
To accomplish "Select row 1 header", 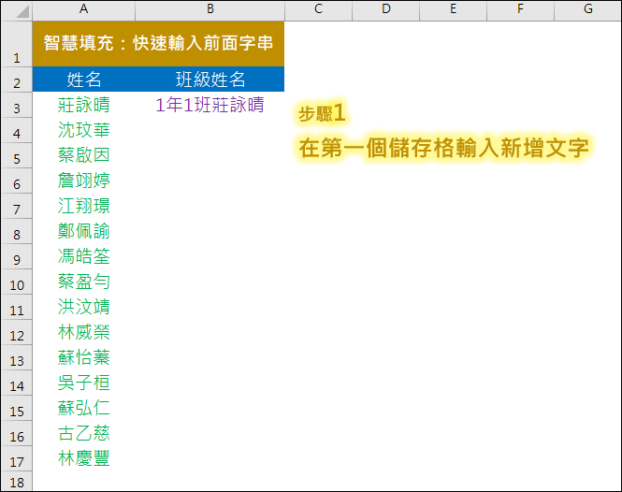I will (17, 44).
